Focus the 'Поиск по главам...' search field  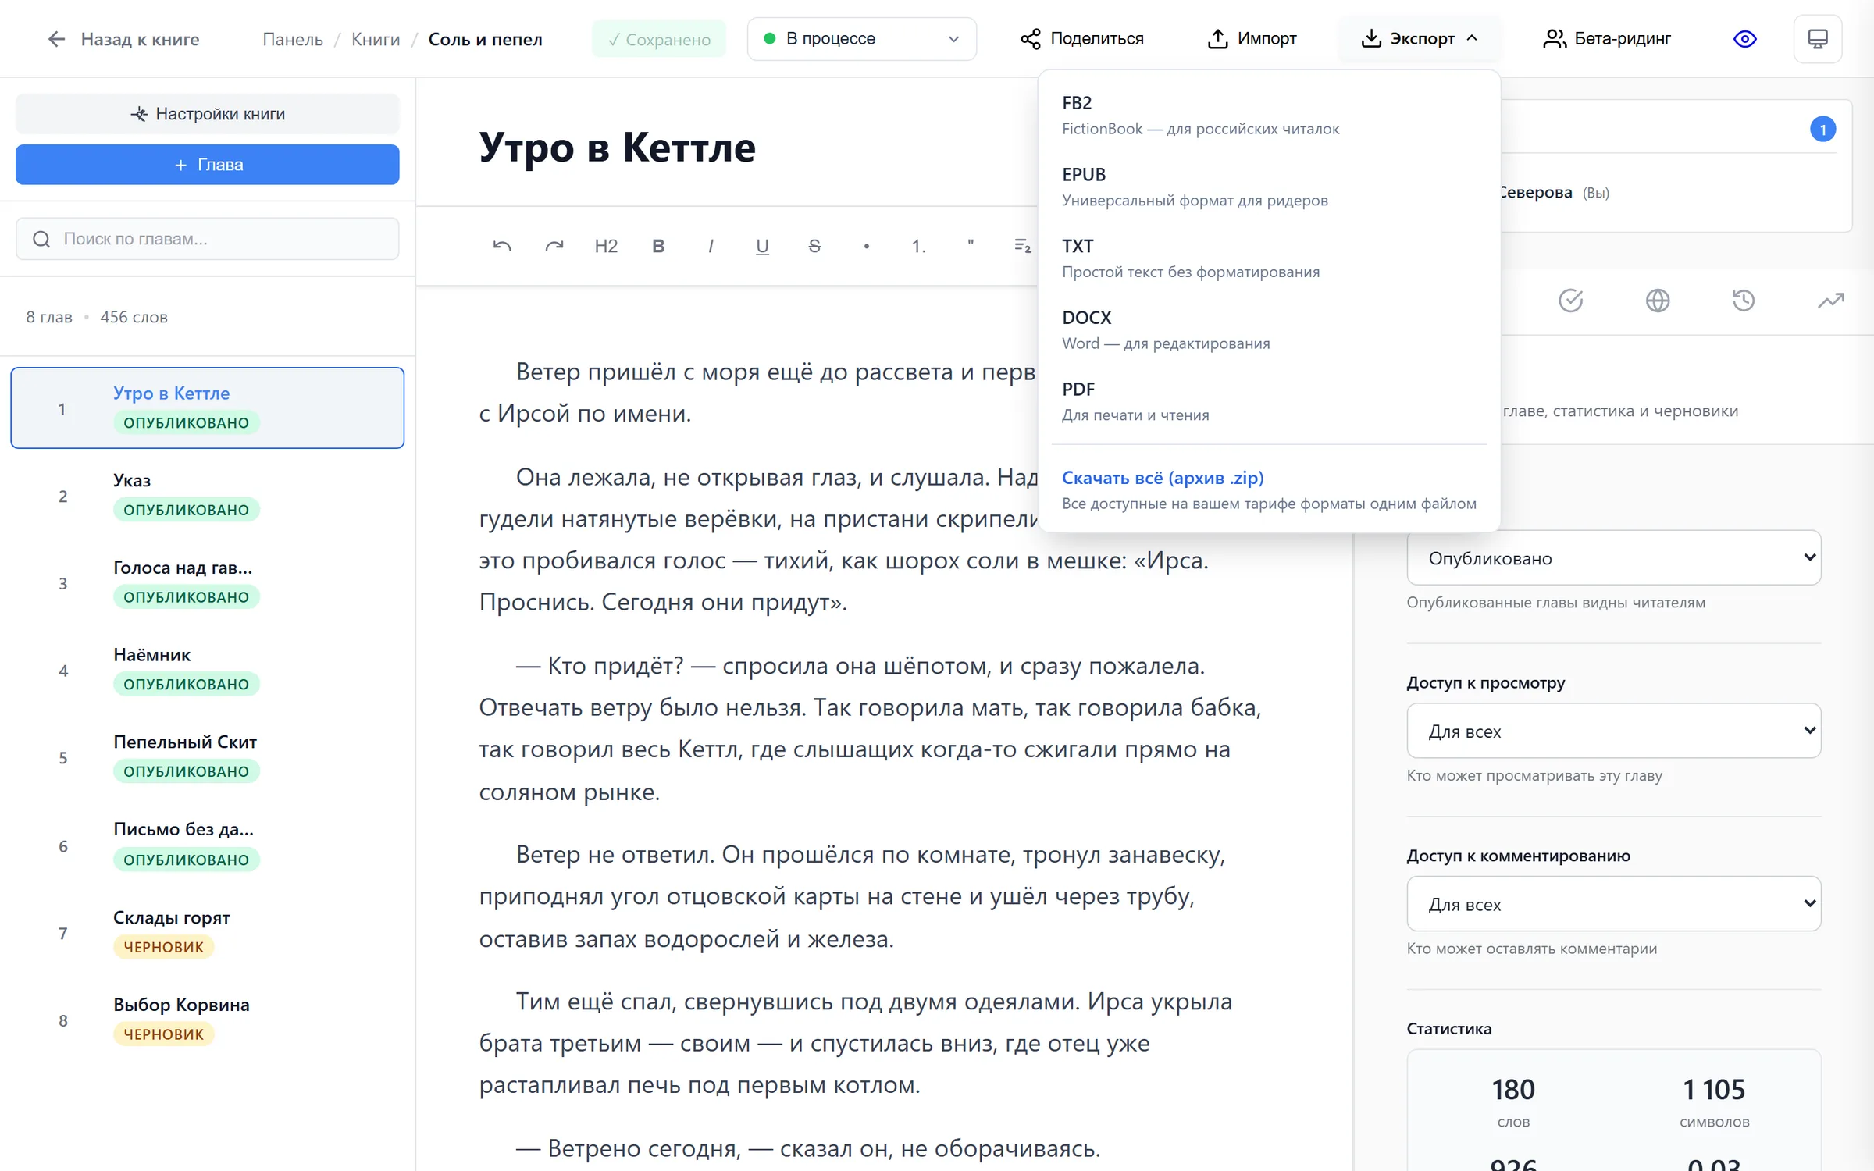tap(207, 239)
